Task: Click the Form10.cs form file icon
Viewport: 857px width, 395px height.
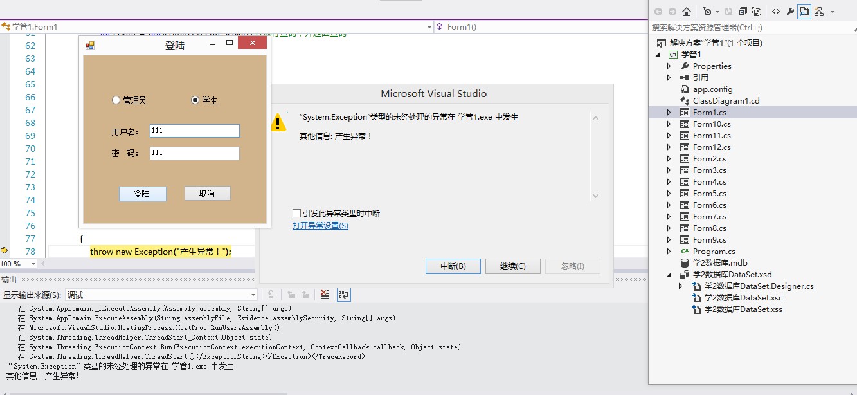Action: (x=685, y=124)
